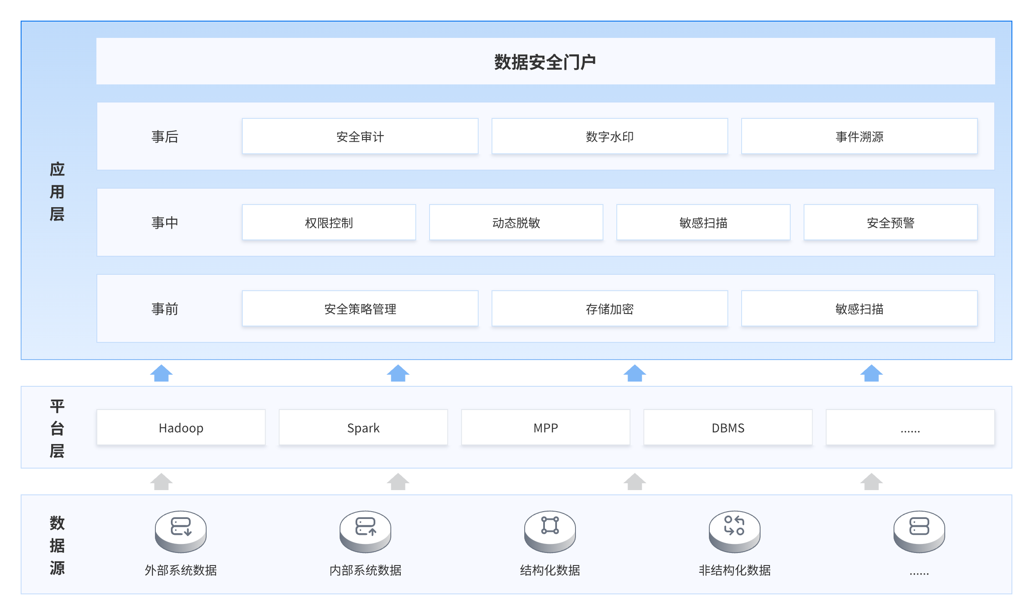
Task: Click the external system data icon
Action: click(x=180, y=531)
